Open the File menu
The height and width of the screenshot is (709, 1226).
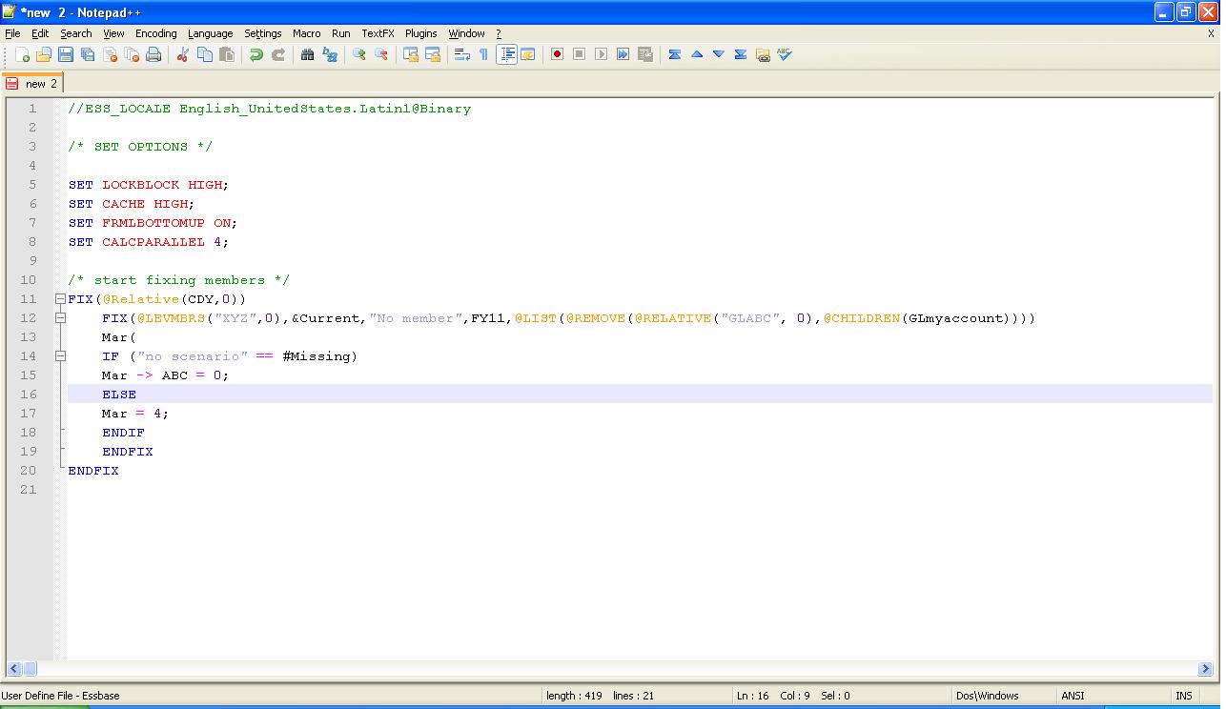[12, 33]
